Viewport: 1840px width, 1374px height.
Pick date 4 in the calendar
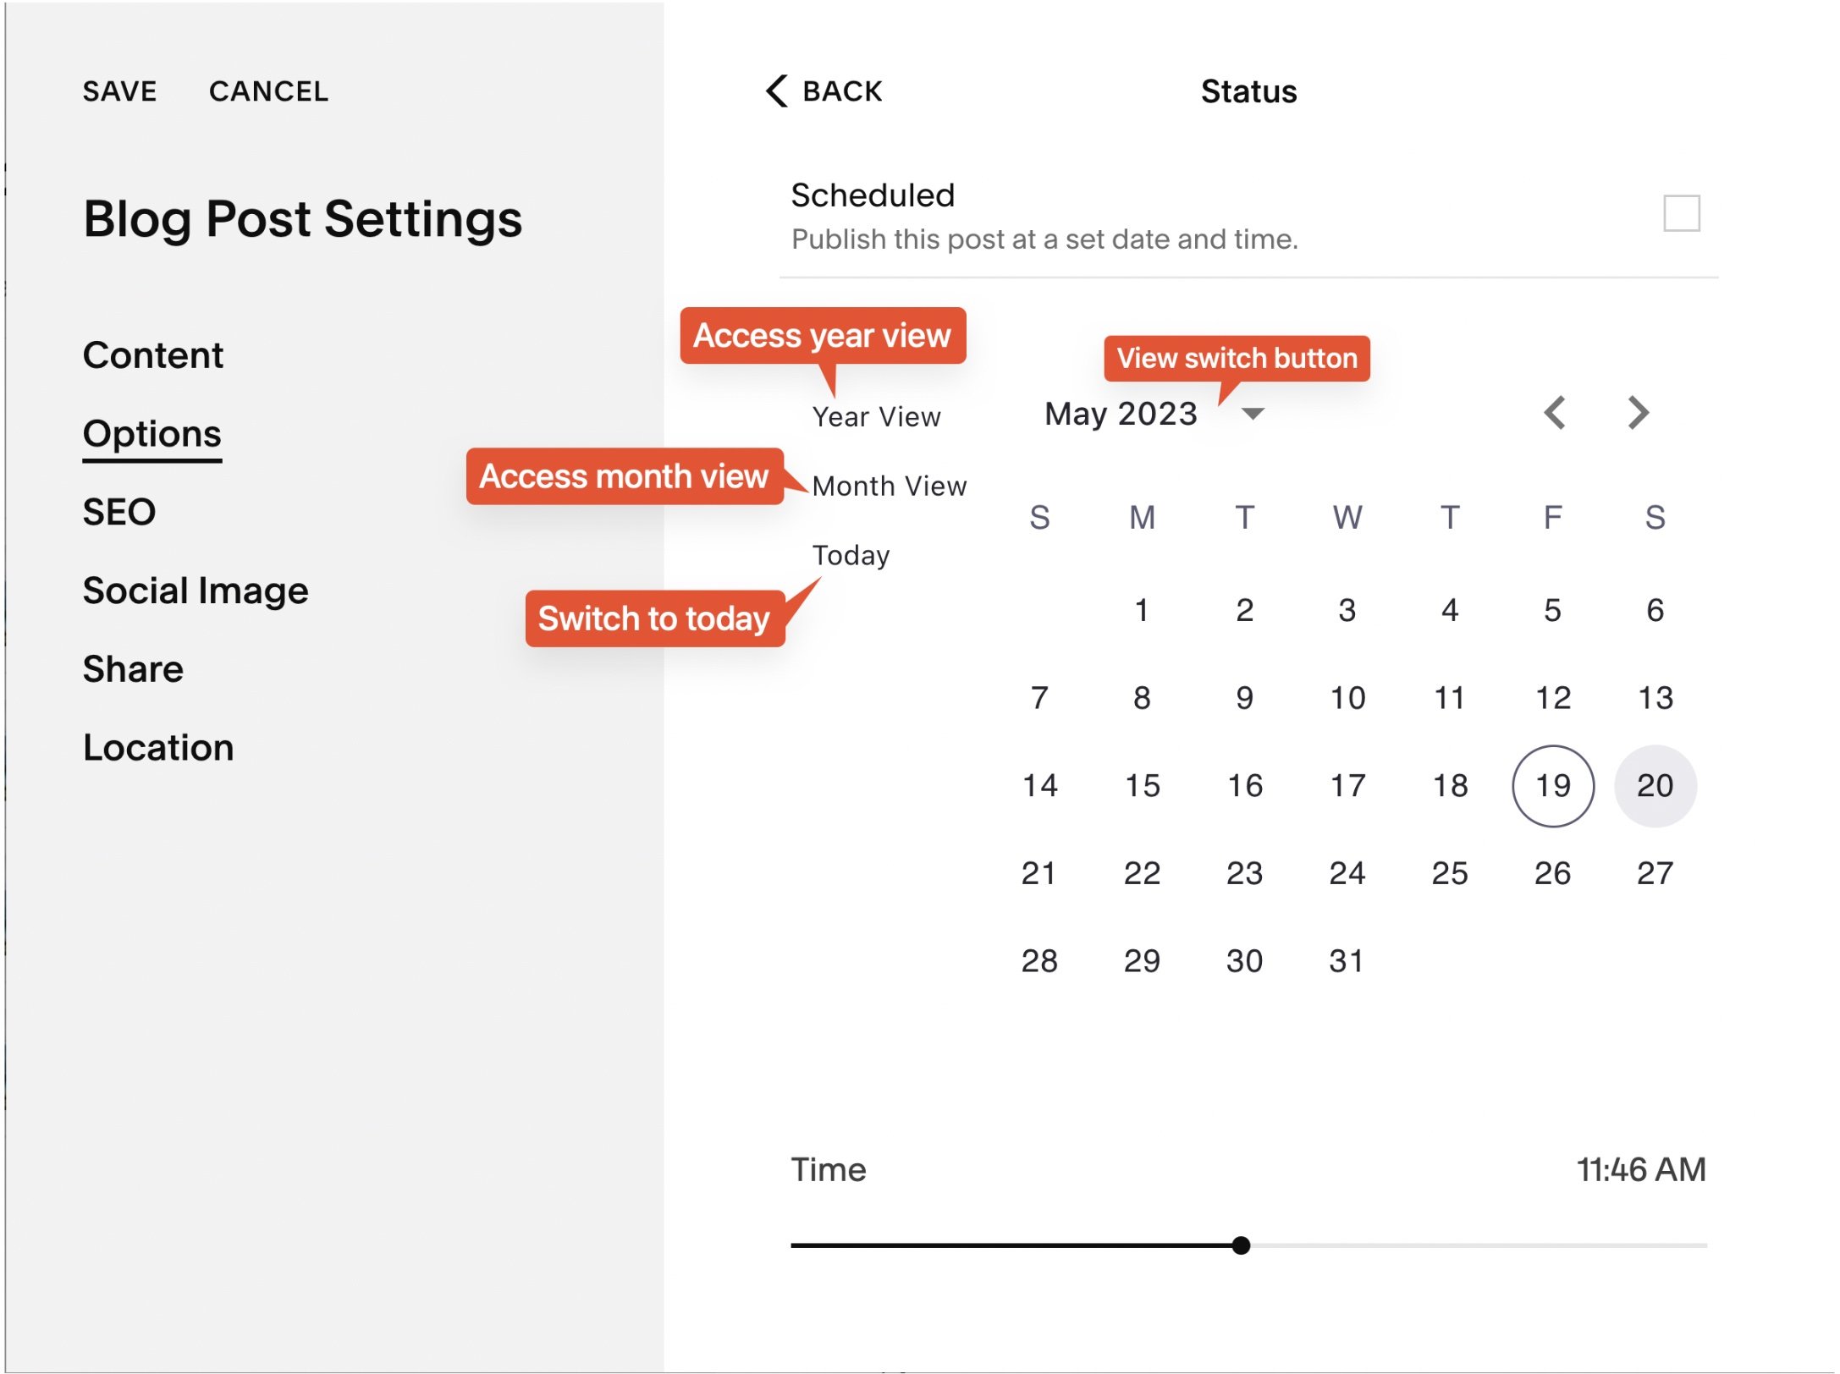1450,610
